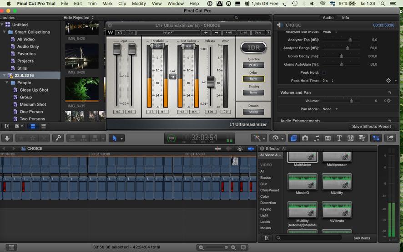Select the MultiMeter effect thumbnail
403x252 pixels.
(x=302, y=157)
